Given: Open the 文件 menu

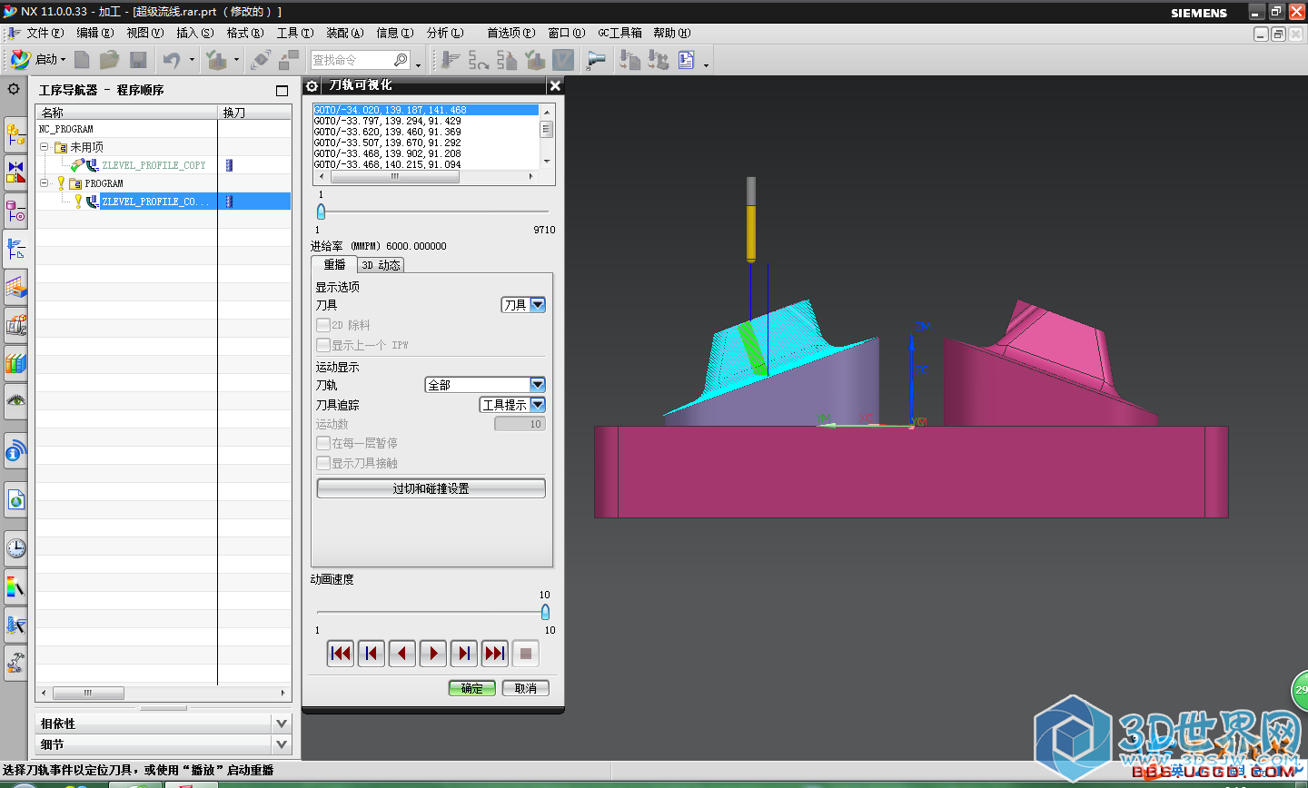Looking at the screenshot, I should (x=45, y=33).
